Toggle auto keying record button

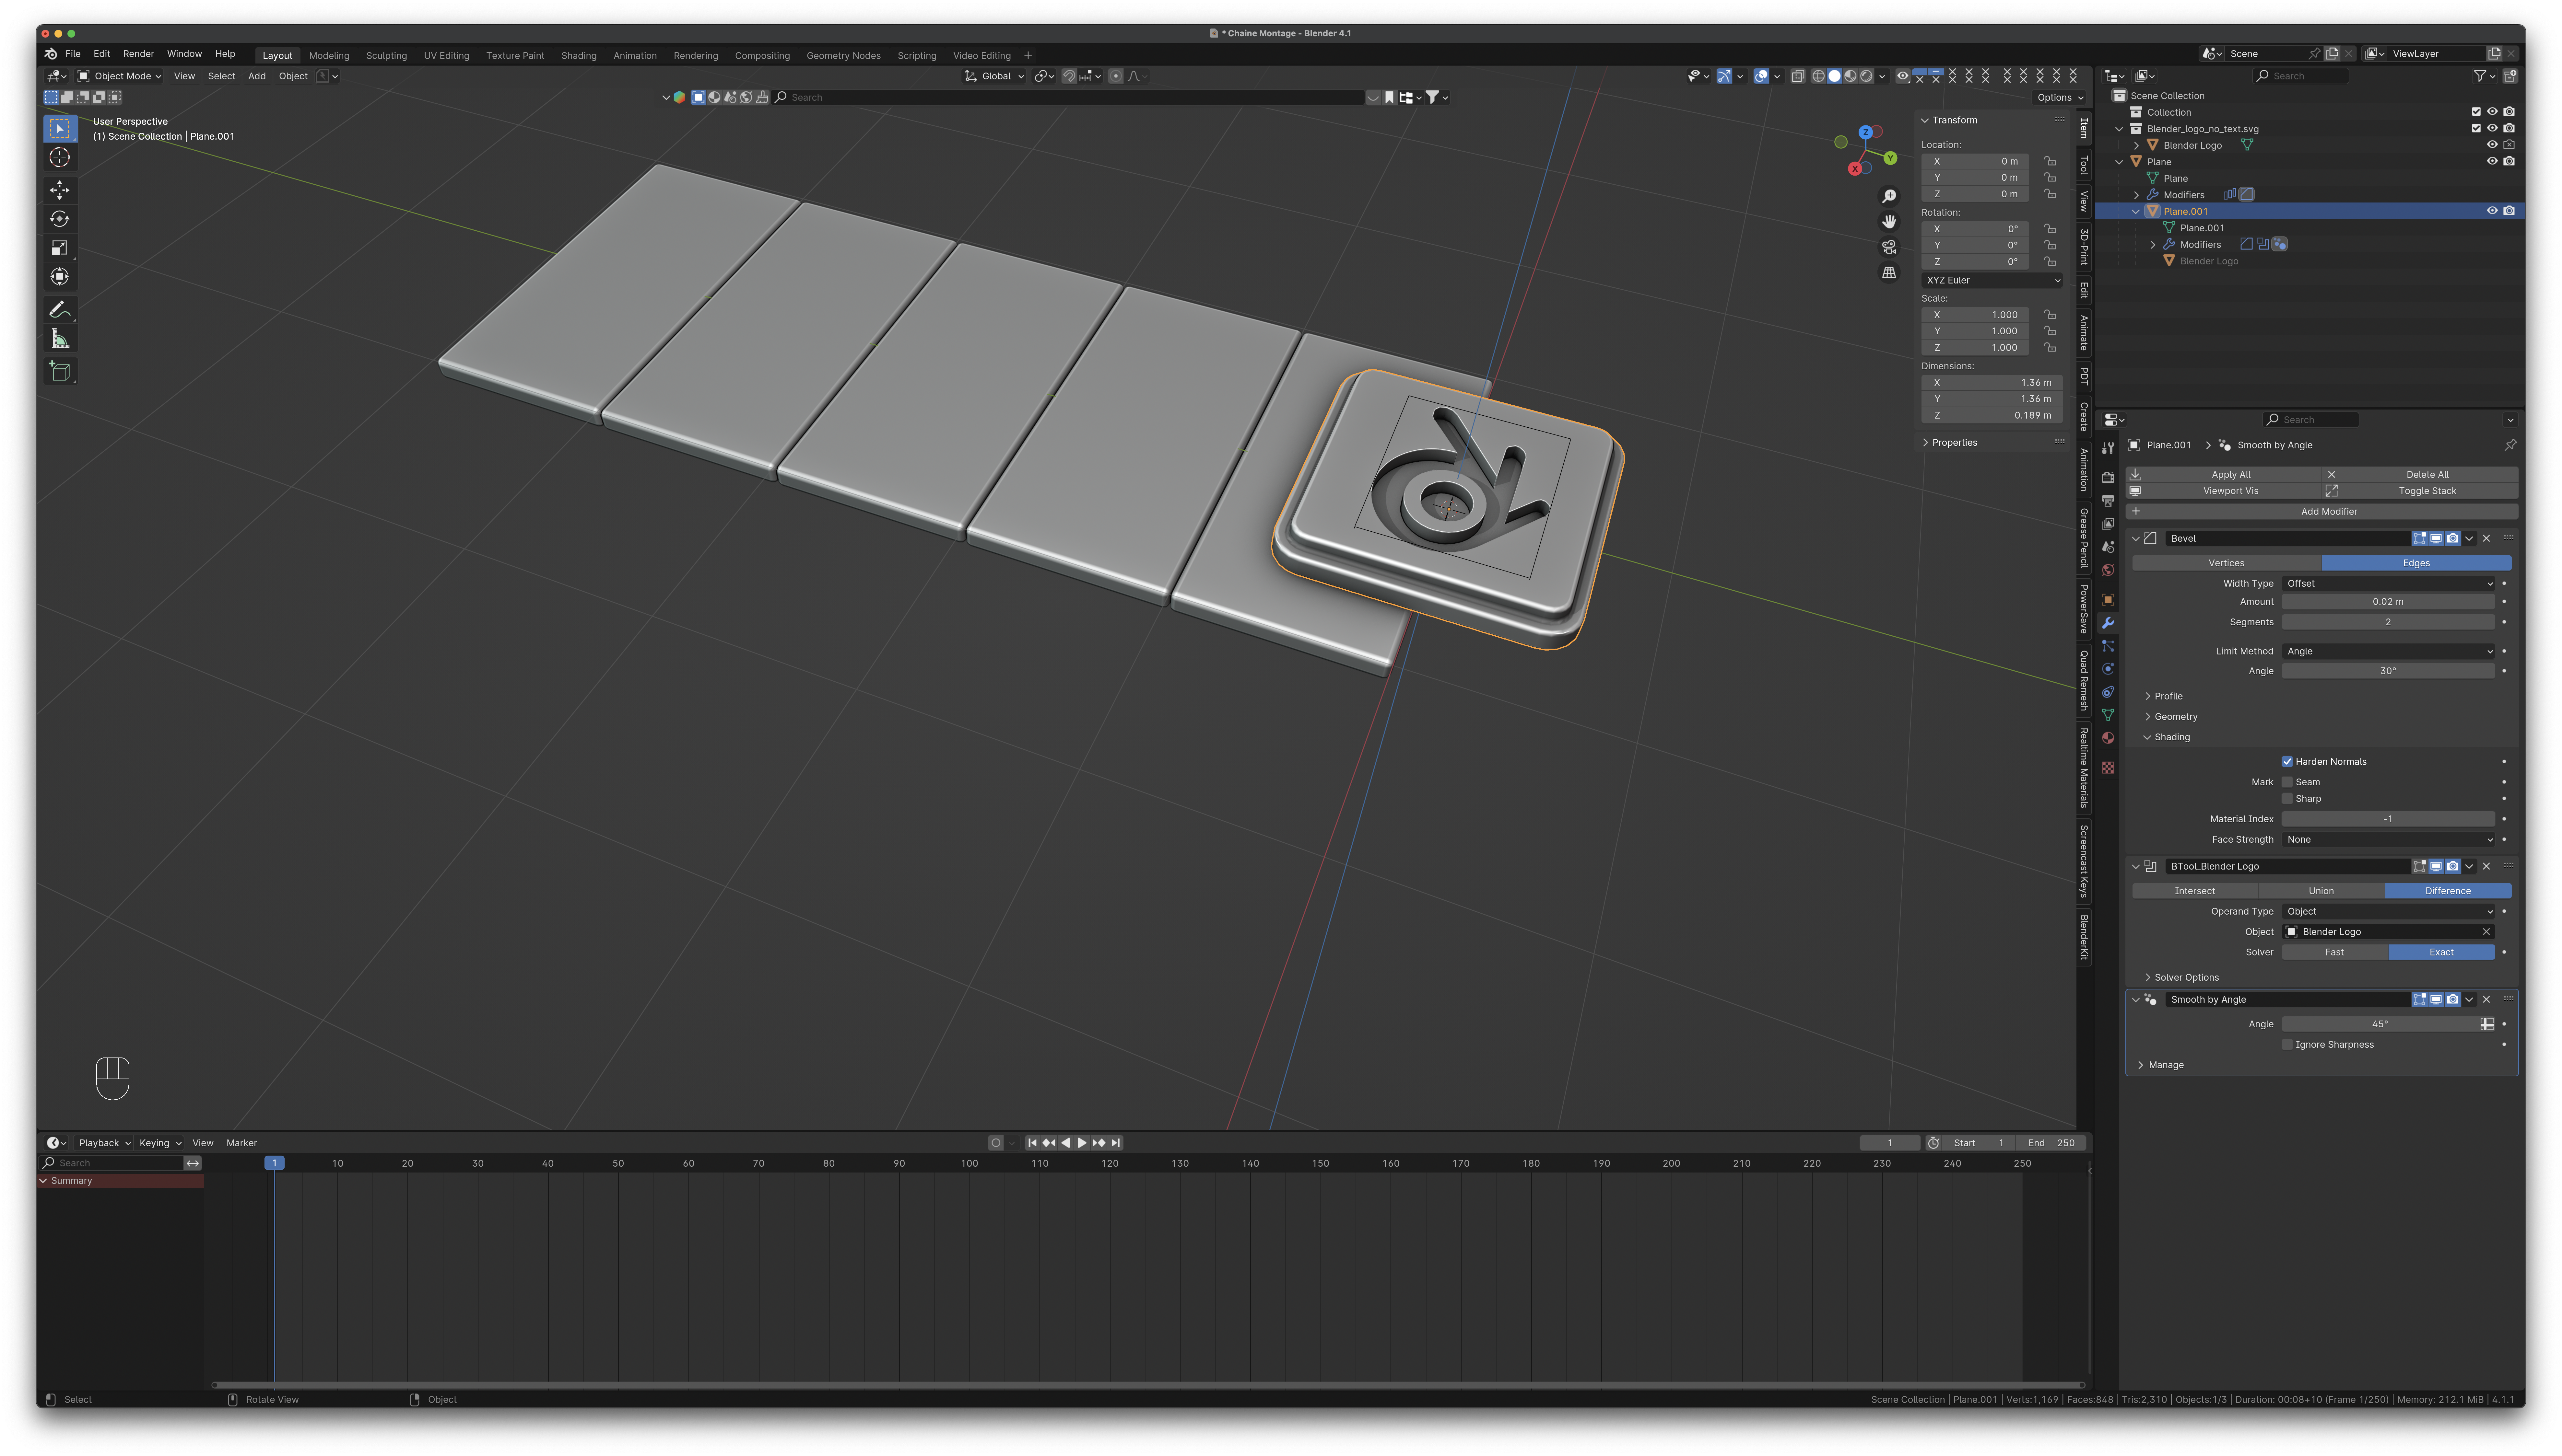click(x=995, y=1143)
